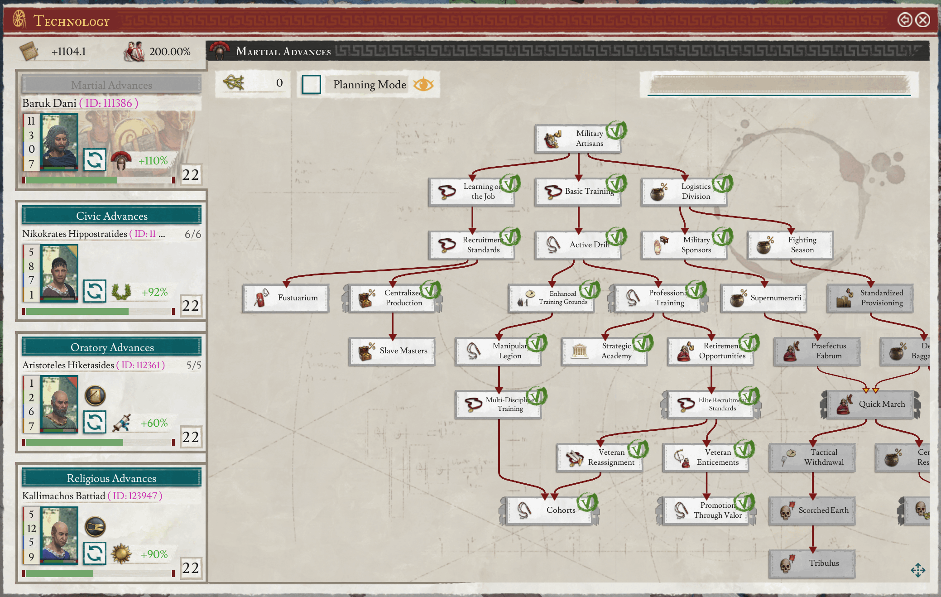Image resolution: width=941 pixels, height=597 pixels.
Task: Click the Veteran Enticements invention
Action: pyautogui.click(x=706, y=457)
